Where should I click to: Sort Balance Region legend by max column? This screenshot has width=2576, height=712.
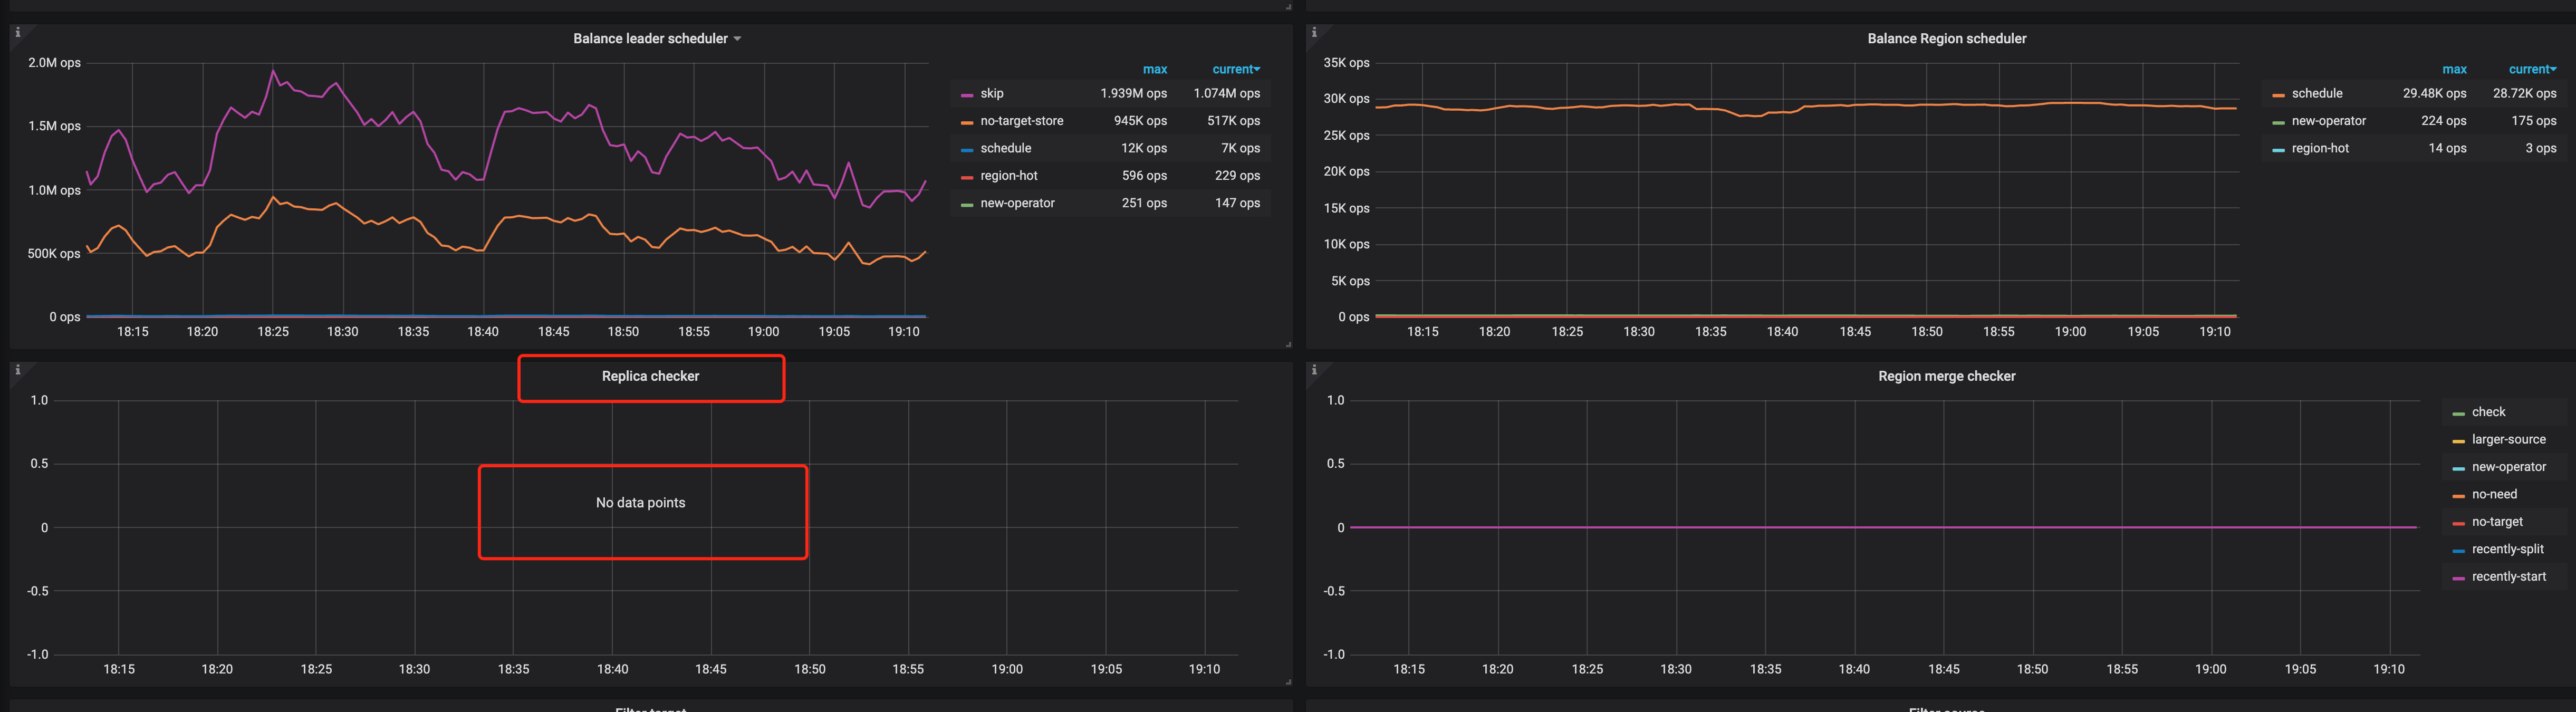click(x=2454, y=70)
